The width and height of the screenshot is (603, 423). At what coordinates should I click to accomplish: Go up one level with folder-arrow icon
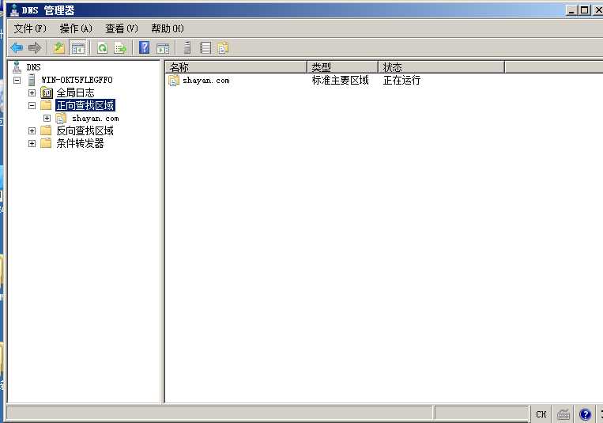pos(59,48)
